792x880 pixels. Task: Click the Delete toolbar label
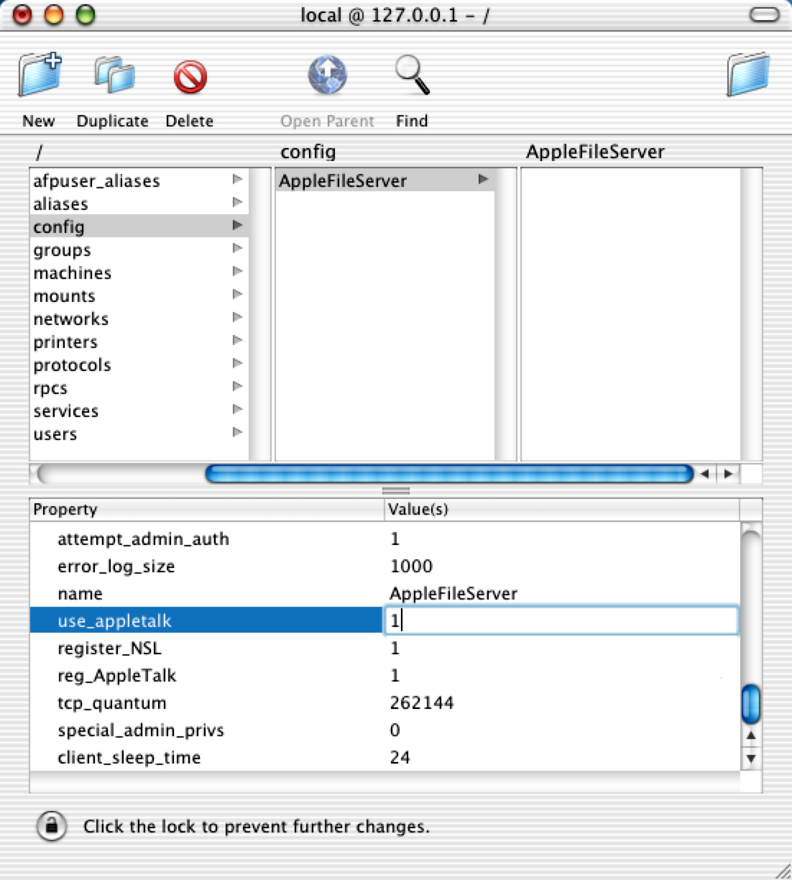[x=189, y=121]
